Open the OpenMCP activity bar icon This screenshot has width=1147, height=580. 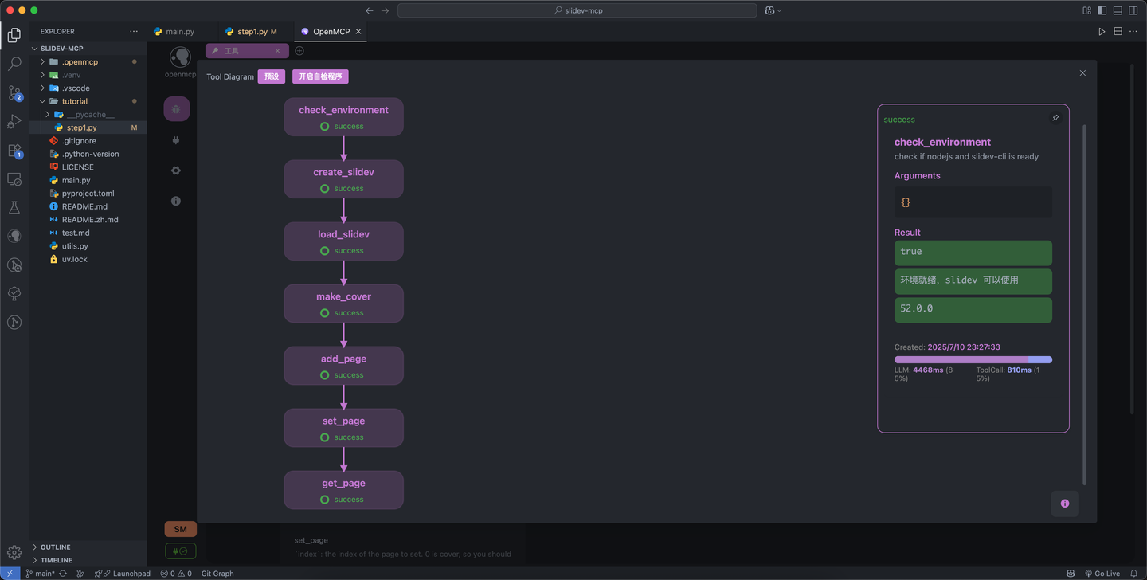point(14,237)
